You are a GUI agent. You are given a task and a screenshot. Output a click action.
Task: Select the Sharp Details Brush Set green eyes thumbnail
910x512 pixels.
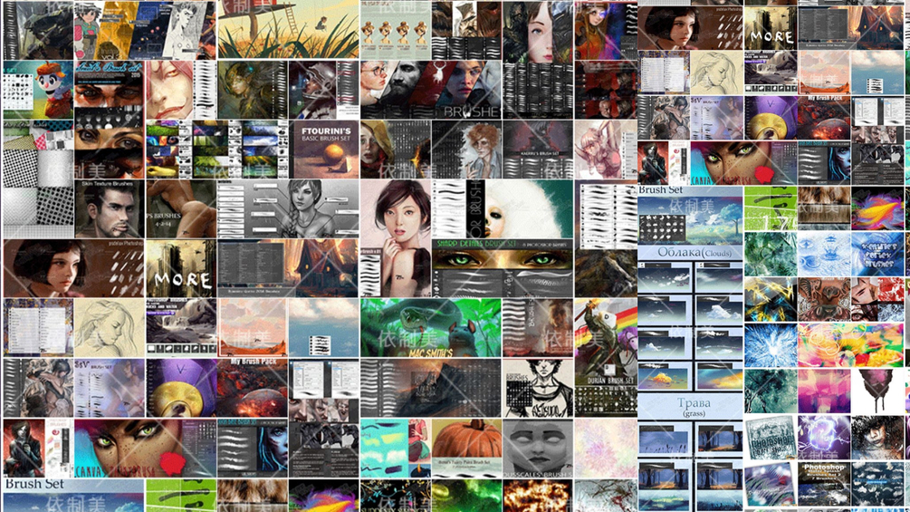(503, 268)
